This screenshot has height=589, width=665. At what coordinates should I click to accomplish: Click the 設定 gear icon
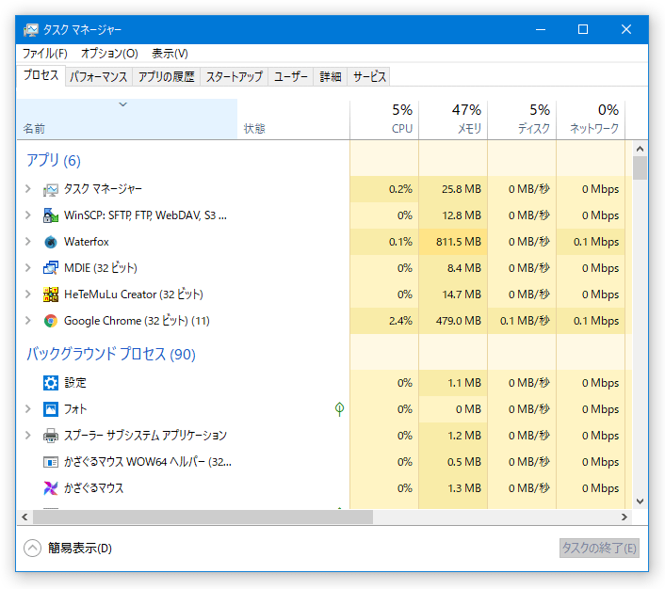point(51,383)
